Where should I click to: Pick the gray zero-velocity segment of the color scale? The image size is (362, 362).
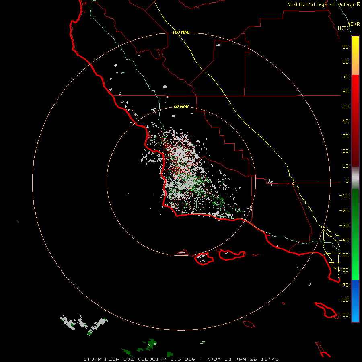point(355,178)
